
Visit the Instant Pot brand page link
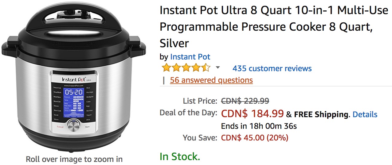click(x=190, y=57)
